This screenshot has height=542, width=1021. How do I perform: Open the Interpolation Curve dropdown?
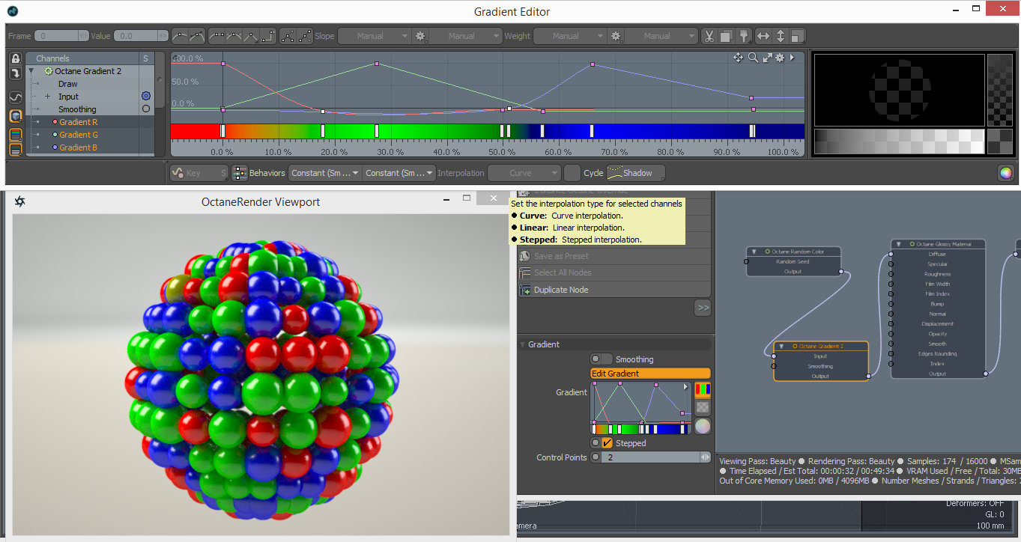[x=524, y=173]
